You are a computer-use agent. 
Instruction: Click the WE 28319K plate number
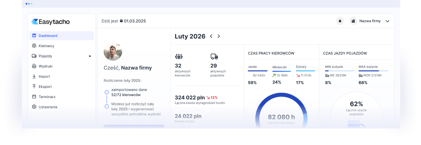coord(338,75)
